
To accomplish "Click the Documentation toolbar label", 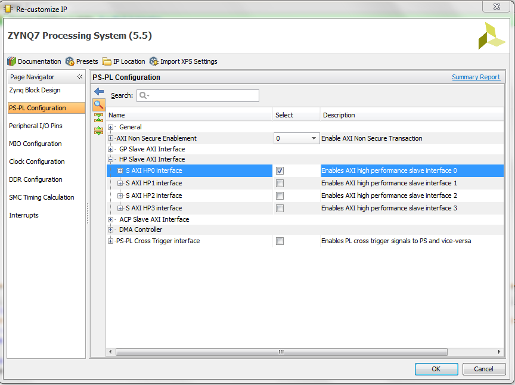I will [x=39, y=61].
